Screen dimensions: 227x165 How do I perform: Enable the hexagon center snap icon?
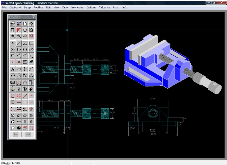pos(13,102)
